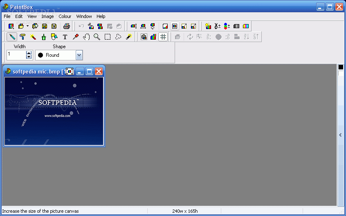Viewport: 346px width, 216px height.
Task: Click the rotate image icon
Action: 153,26
